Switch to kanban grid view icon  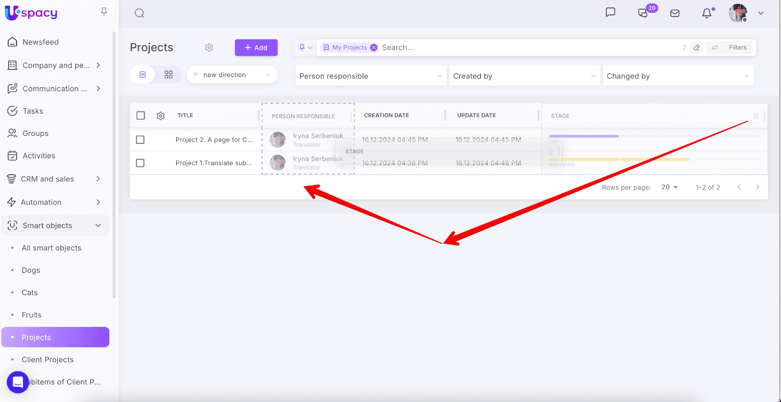(x=168, y=75)
